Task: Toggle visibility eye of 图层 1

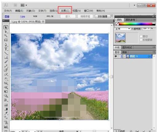Action: 116,56
